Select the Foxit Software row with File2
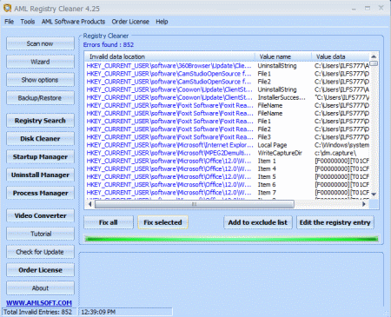This screenshot has height=317, width=391. (x=228, y=129)
